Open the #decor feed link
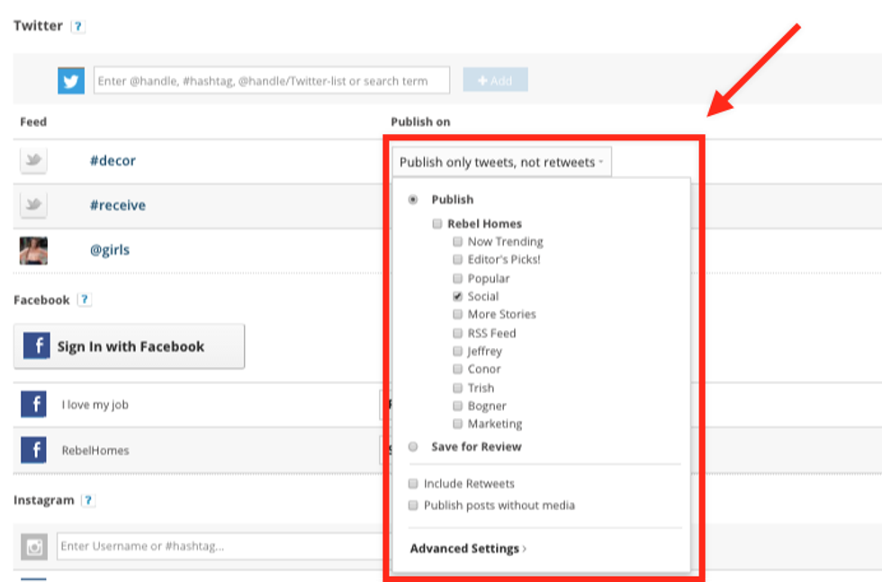 pyautogui.click(x=112, y=161)
